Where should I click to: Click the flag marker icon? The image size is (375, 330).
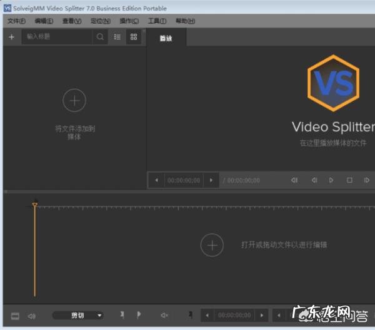click(139, 315)
